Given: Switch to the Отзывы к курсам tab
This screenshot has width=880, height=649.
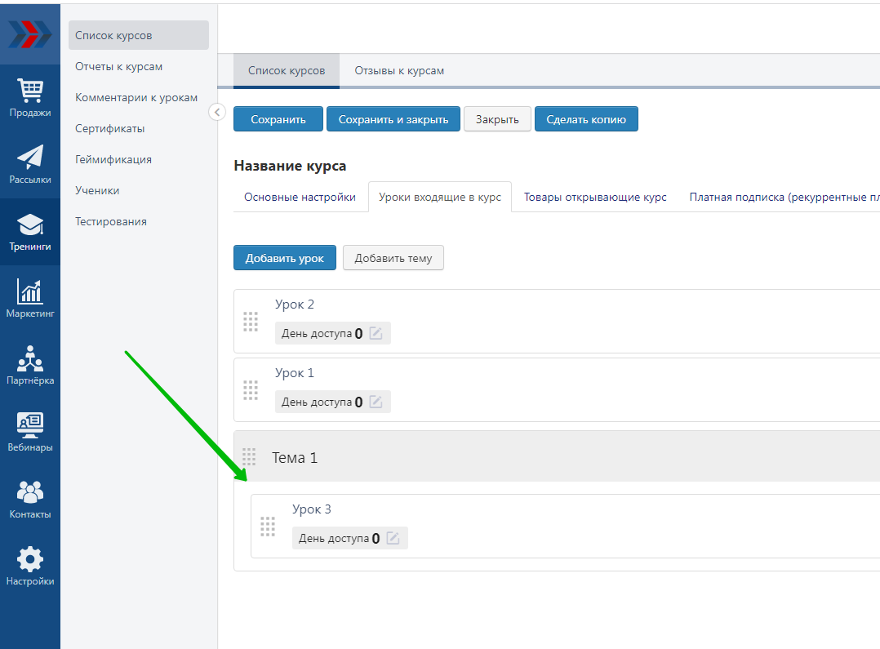Looking at the screenshot, I should [x=399, y=71].
